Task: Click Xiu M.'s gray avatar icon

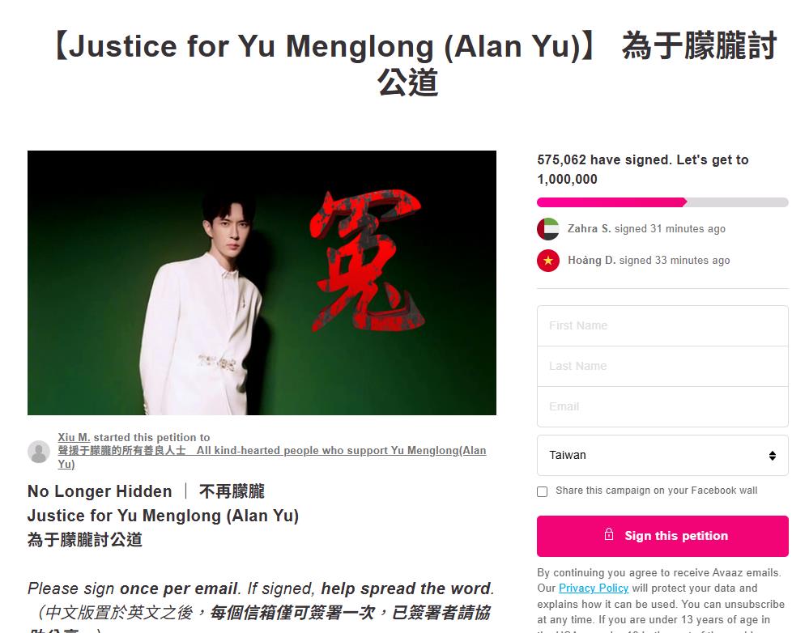Action: [39, 452]
